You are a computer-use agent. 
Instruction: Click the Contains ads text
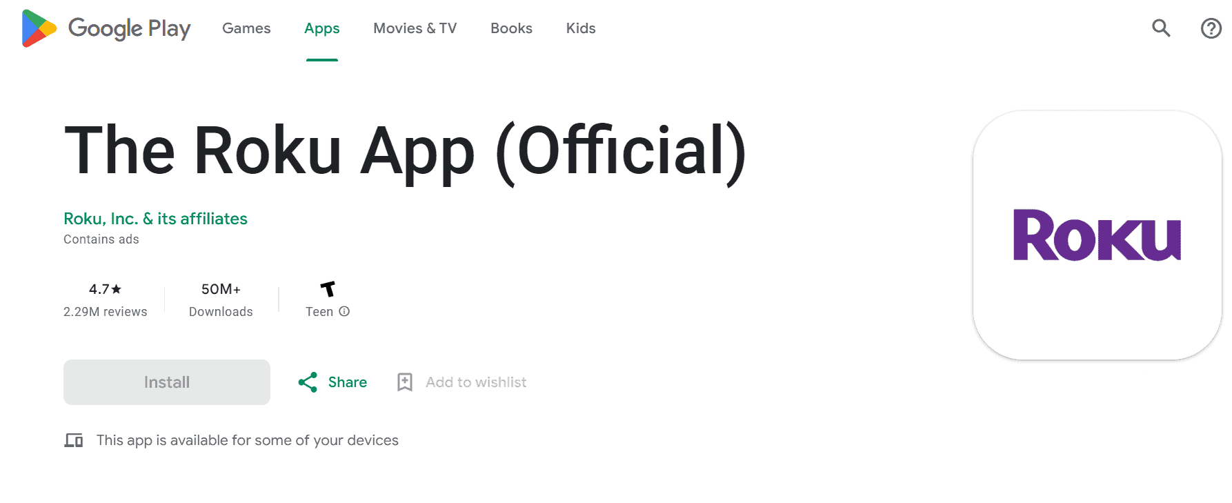pyautogui.click(x=101, y=239)
